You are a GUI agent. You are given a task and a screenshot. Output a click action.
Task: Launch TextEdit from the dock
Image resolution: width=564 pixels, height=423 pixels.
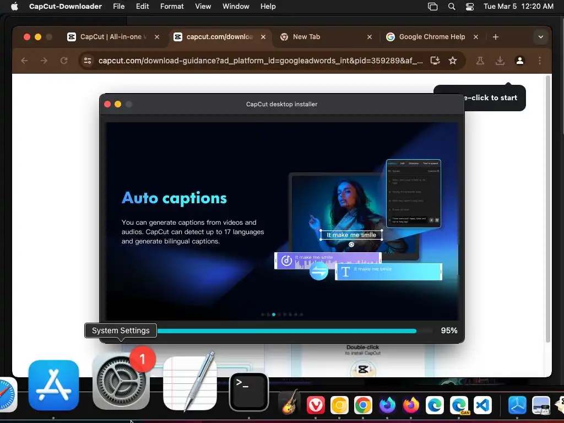190,382
